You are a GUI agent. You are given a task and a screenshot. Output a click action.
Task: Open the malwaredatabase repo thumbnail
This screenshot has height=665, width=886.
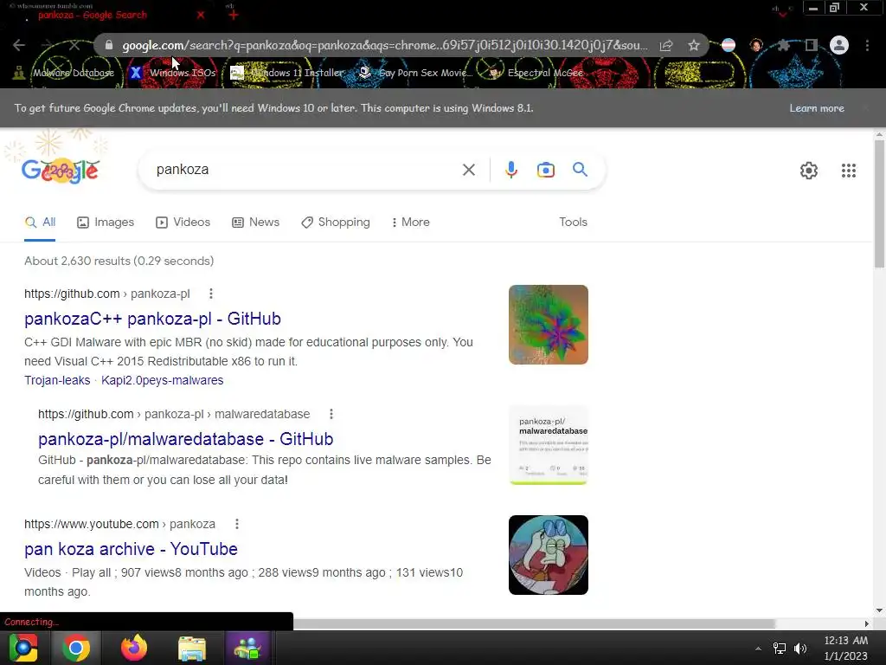548,445
